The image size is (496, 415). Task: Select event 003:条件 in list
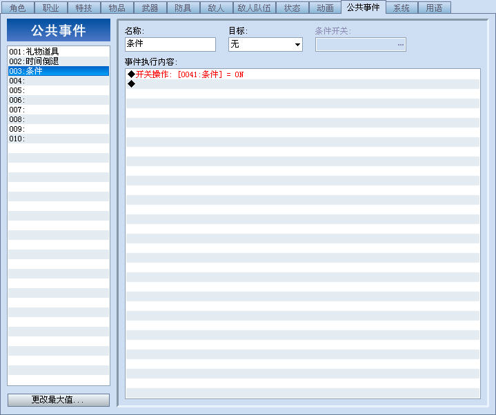pos(59,71)
